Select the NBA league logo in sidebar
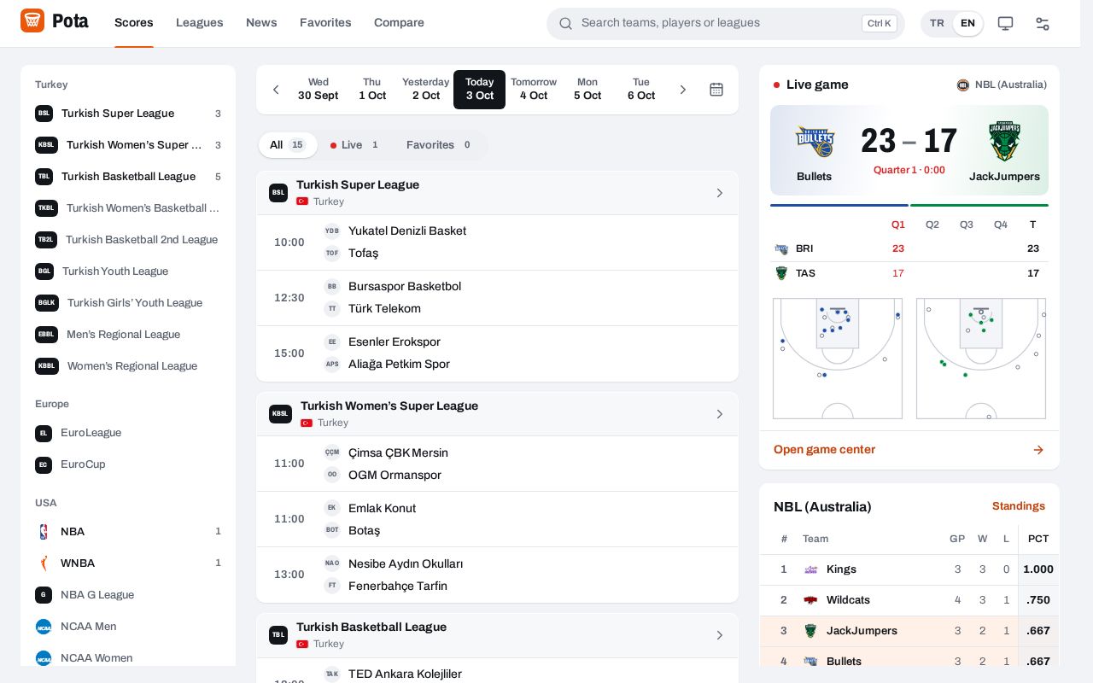This screenshot has height=683, width=1093. click(44, 532)
